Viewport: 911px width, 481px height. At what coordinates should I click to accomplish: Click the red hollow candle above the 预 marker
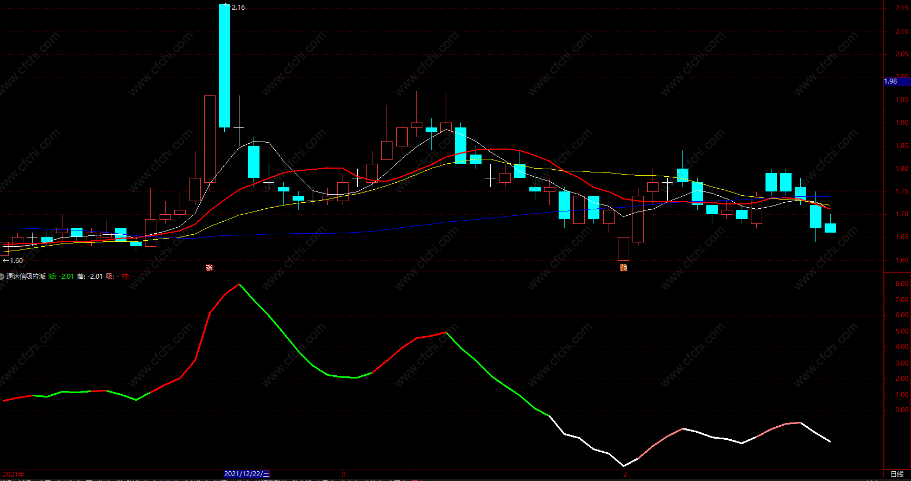coord(623,249)
